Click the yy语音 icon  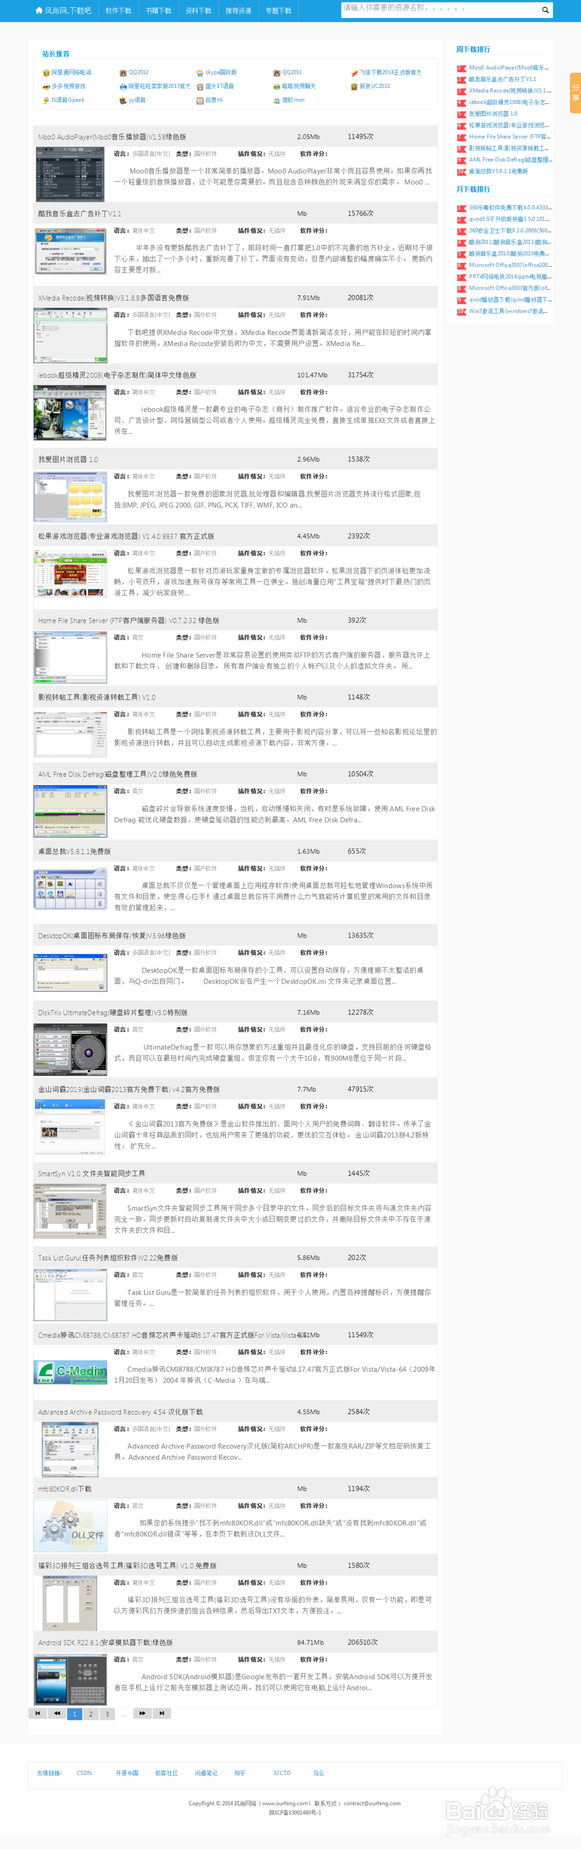point(123,101)
